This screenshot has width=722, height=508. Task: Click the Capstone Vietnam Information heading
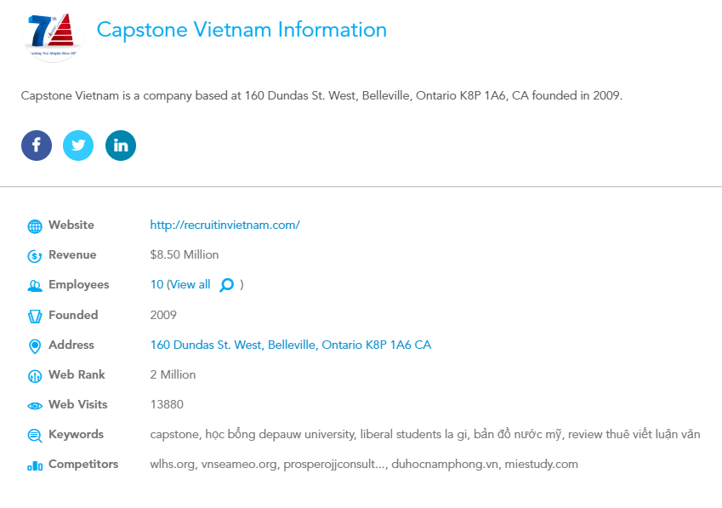pyautogui.click(x=242, y=30)
